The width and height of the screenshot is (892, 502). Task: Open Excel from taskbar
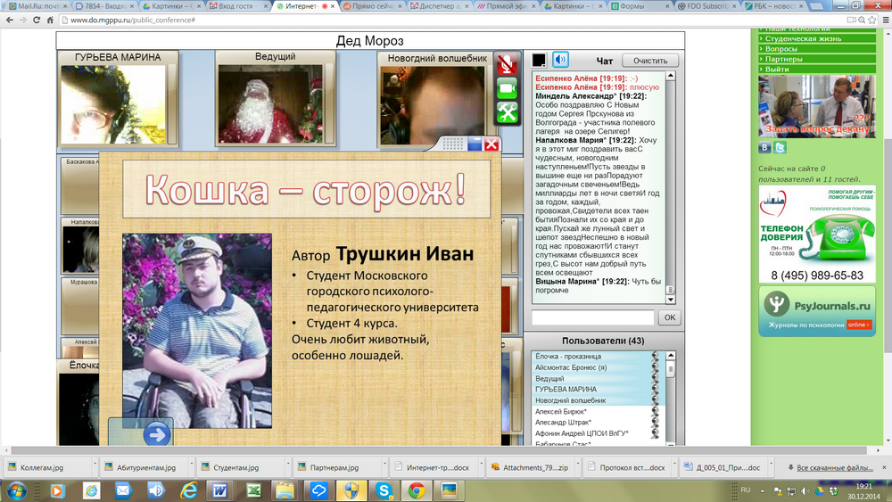click(253, 490)
